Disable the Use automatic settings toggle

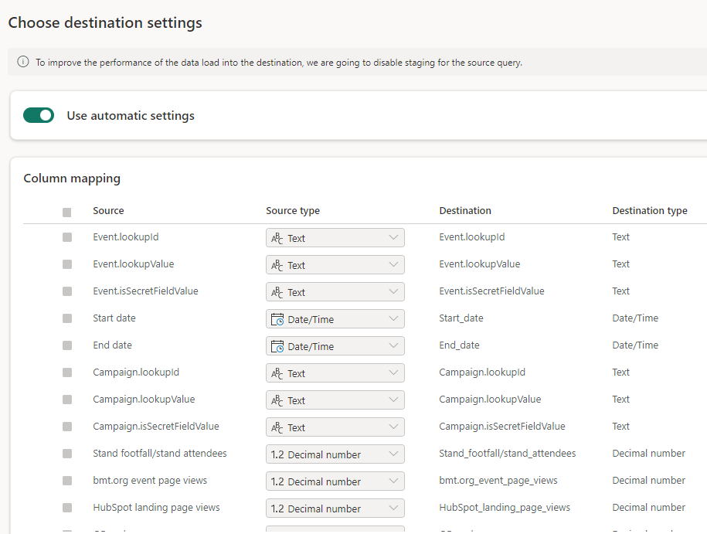39,115
